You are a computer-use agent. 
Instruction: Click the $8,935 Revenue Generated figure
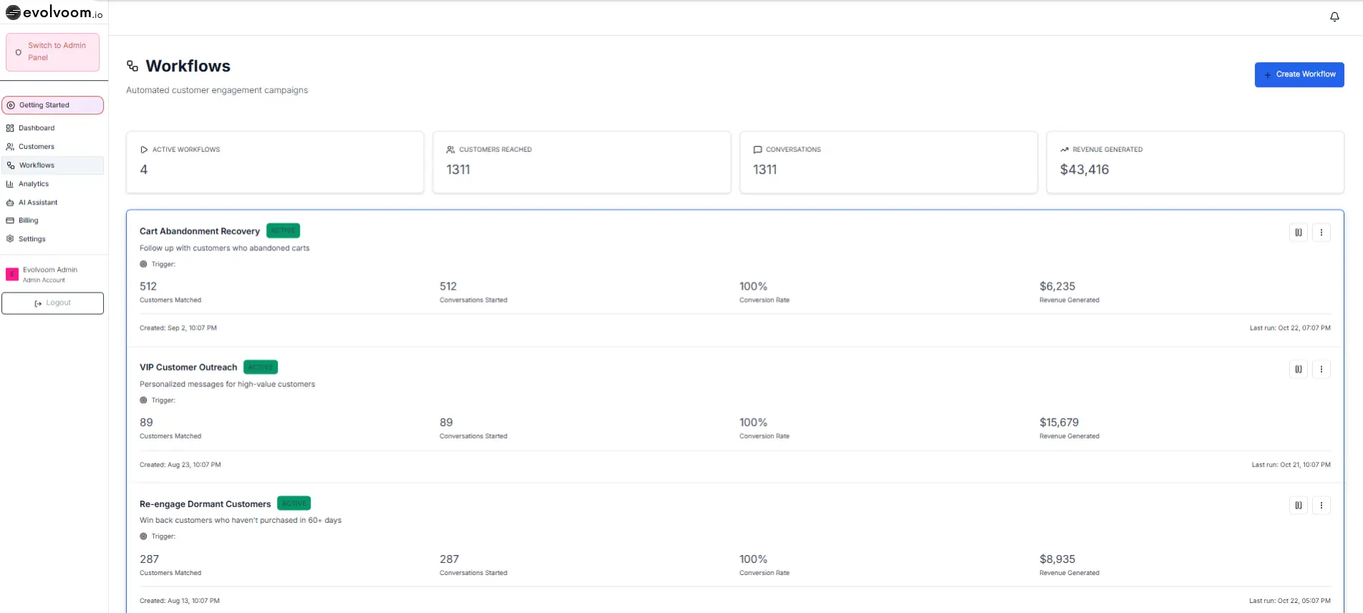pyautogui.click(x=1057, y=559)
